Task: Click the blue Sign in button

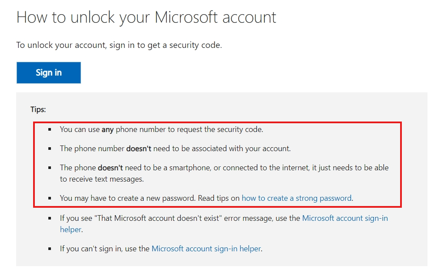Action: pyautogui.click(x=48, y=73)
